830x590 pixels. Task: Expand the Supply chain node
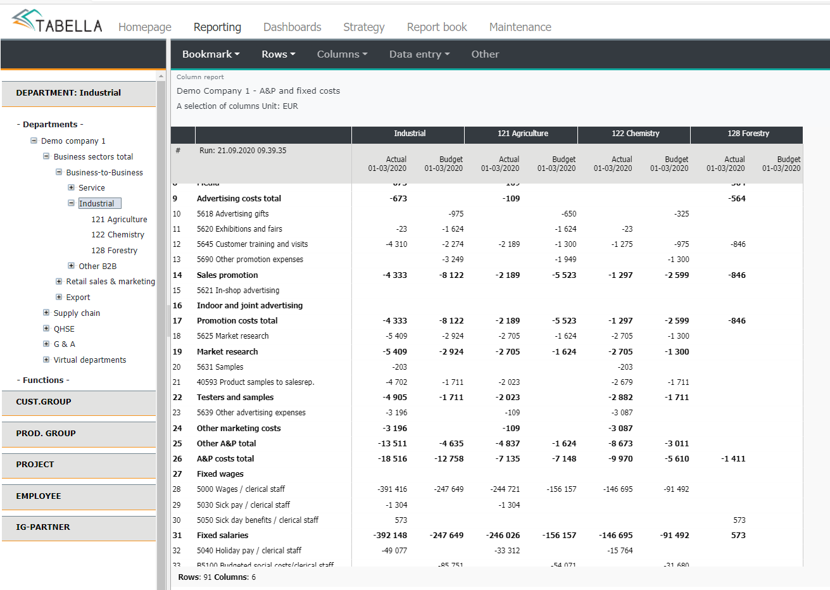point(46,313)
